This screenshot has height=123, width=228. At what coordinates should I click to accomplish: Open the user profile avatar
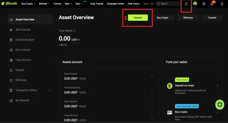(x=195, y=4)
